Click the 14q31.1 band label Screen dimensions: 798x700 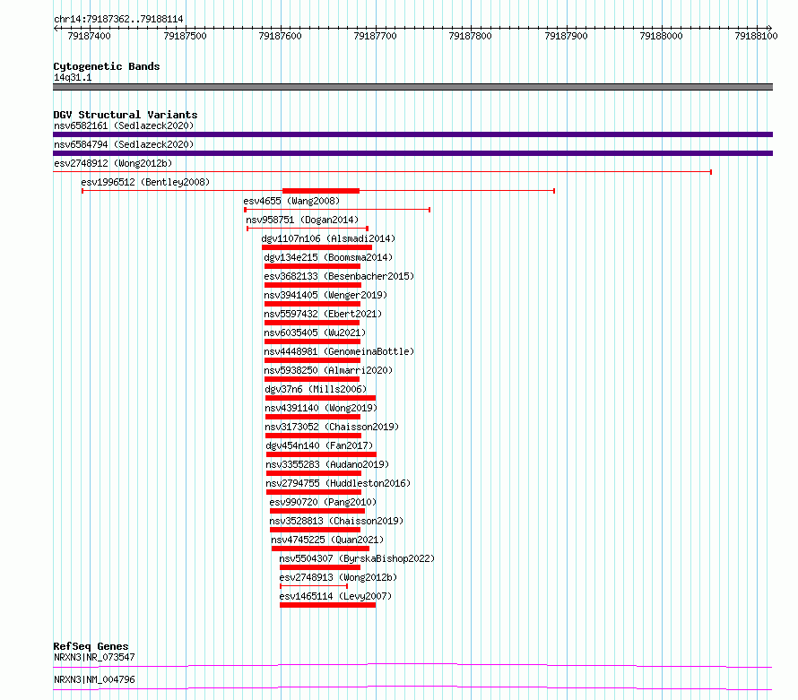(73, 77)
